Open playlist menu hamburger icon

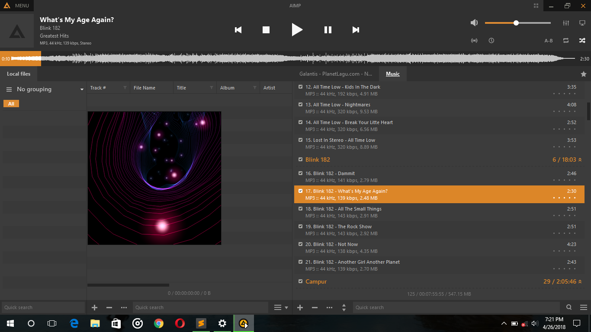(x=584, y=307)
